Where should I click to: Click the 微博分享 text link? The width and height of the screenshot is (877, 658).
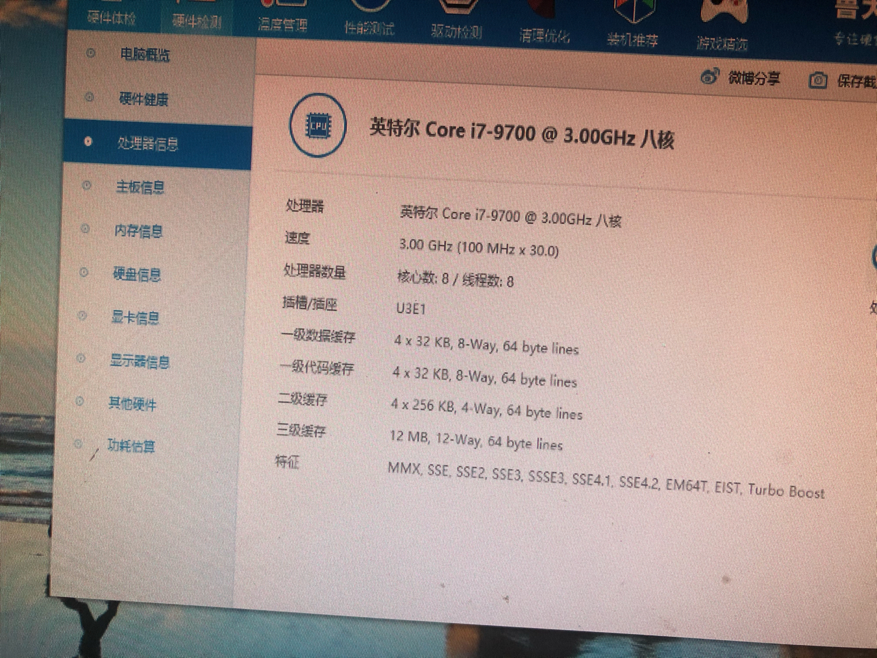[754, 79]
